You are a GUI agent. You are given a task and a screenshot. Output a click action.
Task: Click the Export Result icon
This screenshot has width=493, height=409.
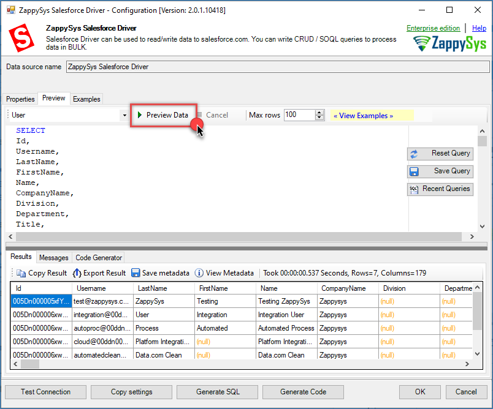(77, 273)
